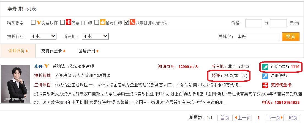Open the 擅长行业 dropdown
The width and height of the screenshot is (305, 127).
43,36
